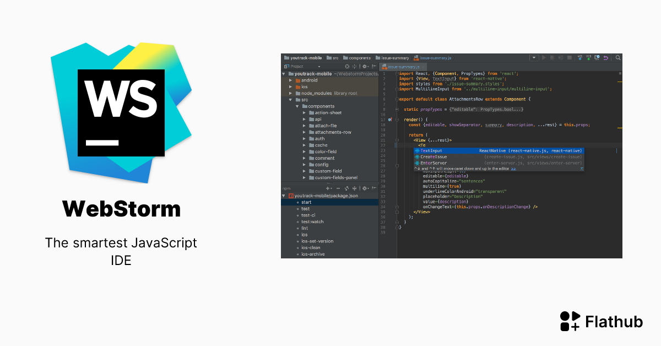Click the rerun scripts icon in the npm panel
661x346 pixels.
point(347,188)
